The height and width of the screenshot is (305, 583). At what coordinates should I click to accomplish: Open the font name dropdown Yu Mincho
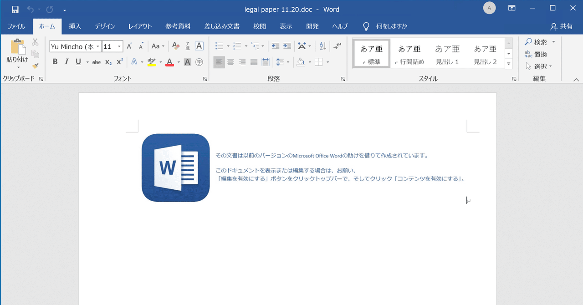coord(98,46)
